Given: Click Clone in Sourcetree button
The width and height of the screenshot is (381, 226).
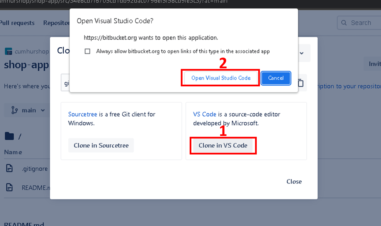Looking at the screenshot, I should click(101, 145).
